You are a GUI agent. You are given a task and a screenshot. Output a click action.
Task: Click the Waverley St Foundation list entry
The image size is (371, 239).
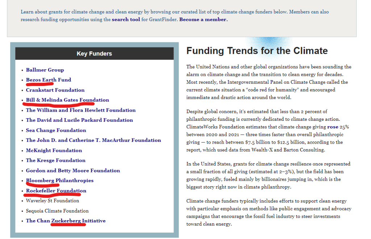(x=53, y=201)
